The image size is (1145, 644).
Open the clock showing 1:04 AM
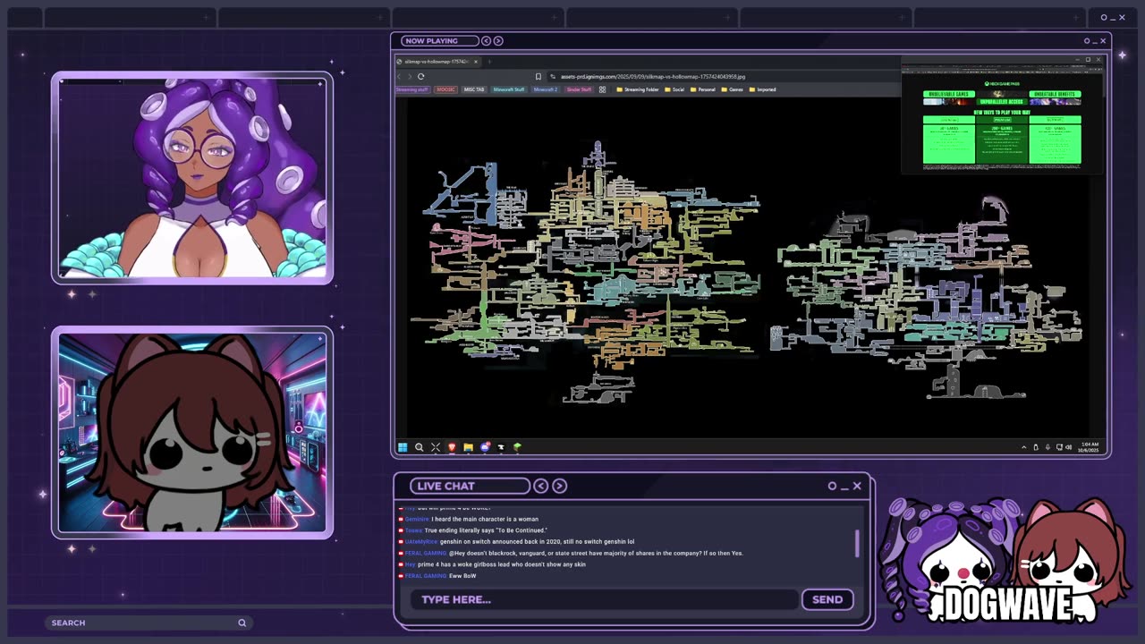[1090, 446]
